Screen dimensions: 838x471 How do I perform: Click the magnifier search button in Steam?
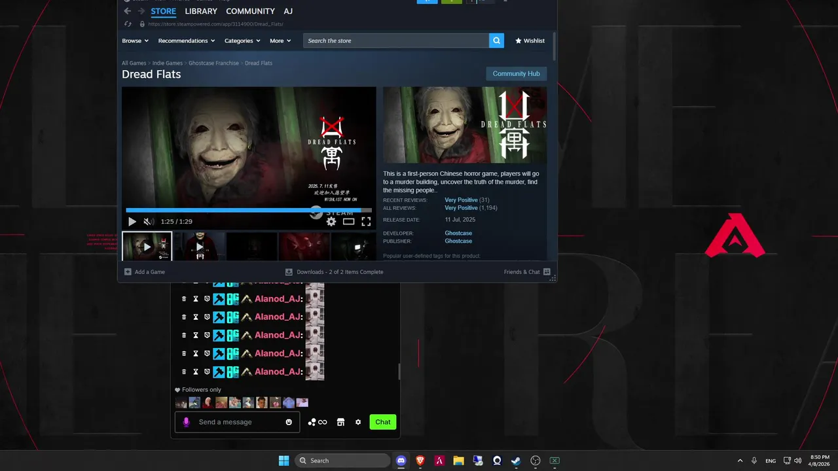pos(497,41)
